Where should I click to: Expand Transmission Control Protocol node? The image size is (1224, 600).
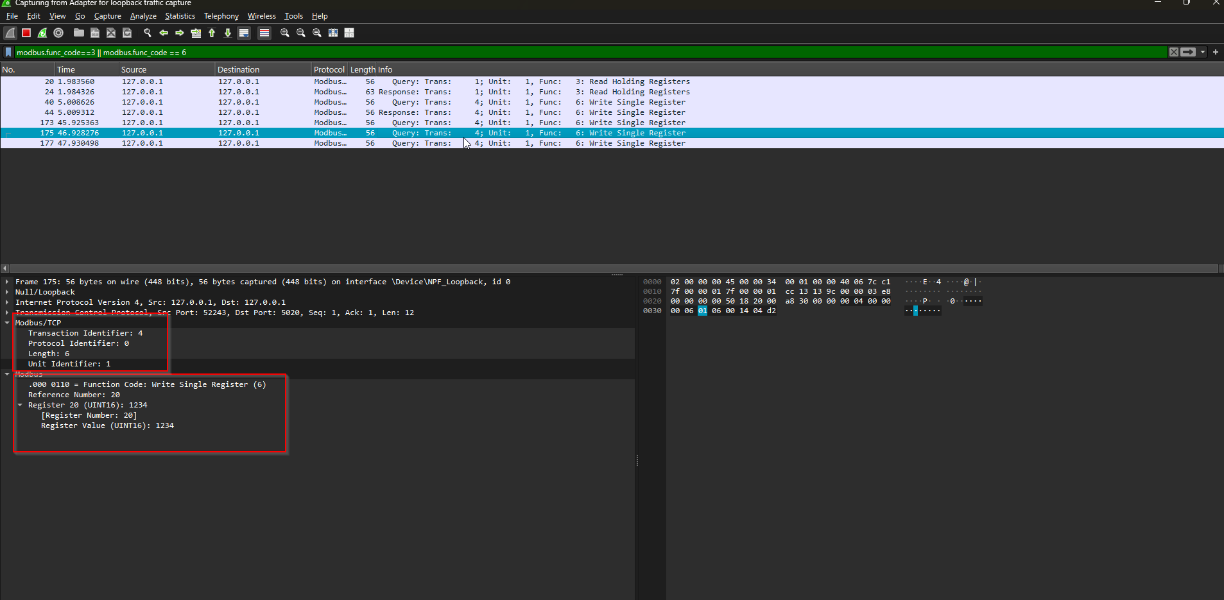7,313
